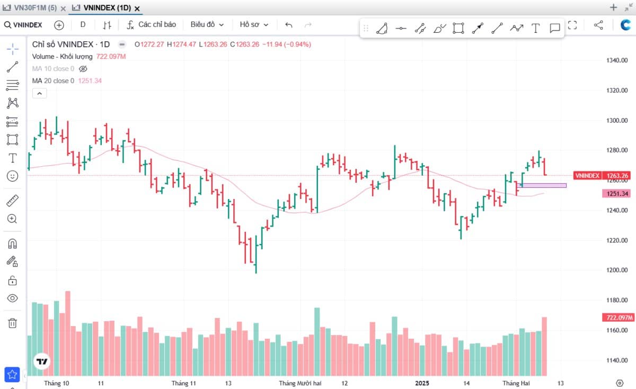Select the ruler measure tool

[x=13, y=201]
